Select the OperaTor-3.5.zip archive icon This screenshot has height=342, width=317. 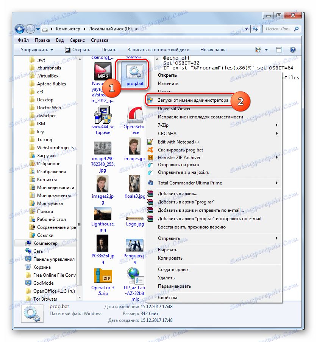(x=103, y=276)
